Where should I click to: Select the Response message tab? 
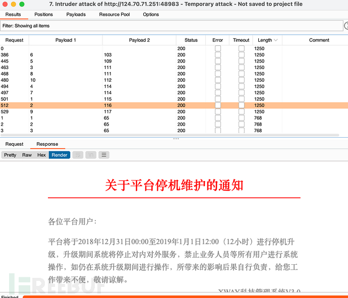point(47,144)
